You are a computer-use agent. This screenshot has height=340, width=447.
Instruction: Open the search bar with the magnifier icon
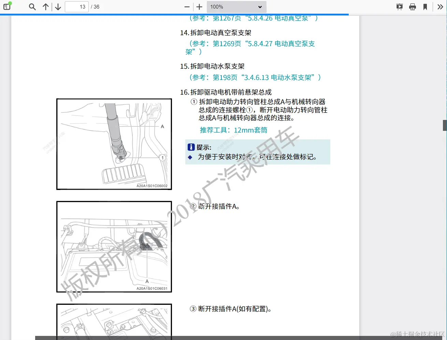click(32, 6)
